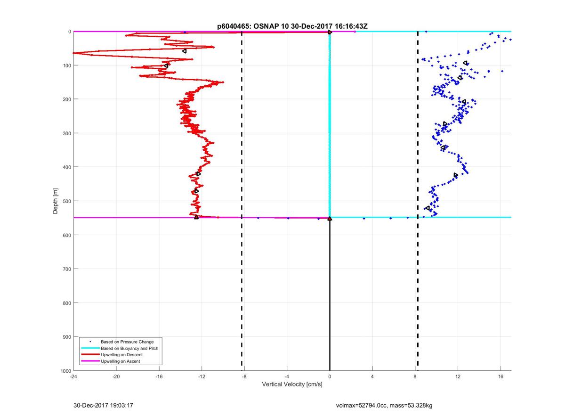
Task: Click the red line legend sample
Action: point(90,355)
